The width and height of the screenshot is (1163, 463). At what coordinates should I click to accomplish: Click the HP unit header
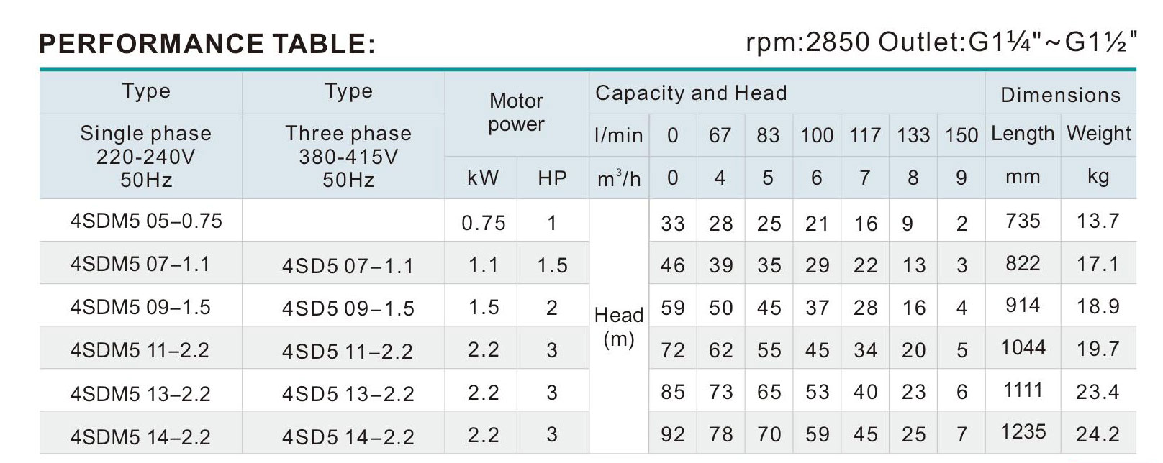pyautogui.click(x=552, y=178)
